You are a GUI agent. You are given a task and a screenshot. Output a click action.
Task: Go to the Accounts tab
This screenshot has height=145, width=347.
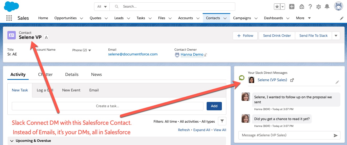[x=186, y=18]
